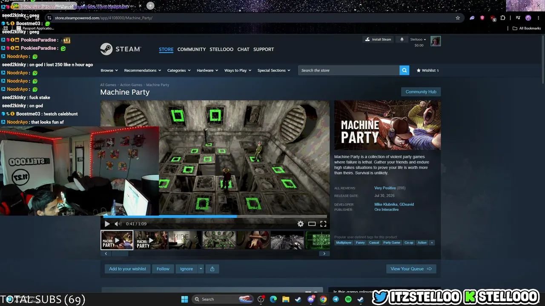Click the share icon button
Screen dimensions: 545x306
coord(212,269)
